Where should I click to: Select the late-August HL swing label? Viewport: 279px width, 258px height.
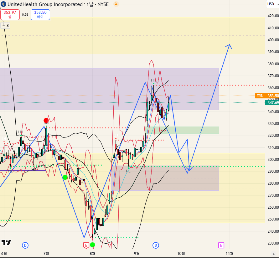point(128,171)
